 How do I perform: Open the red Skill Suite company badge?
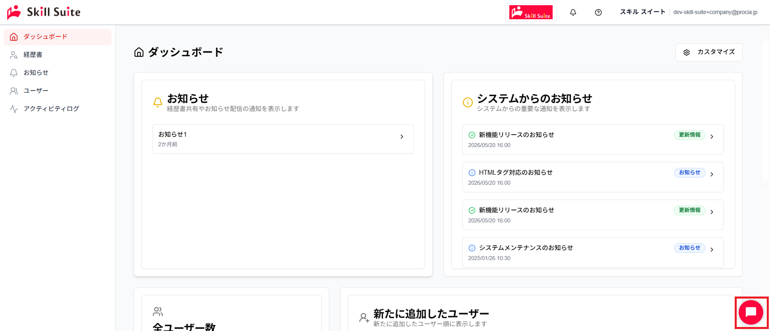[x=531, y=12]
